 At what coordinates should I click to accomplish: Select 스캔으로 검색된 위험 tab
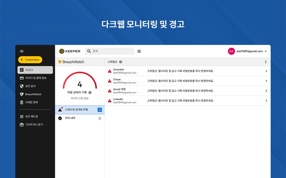click(x=80, y=110)
